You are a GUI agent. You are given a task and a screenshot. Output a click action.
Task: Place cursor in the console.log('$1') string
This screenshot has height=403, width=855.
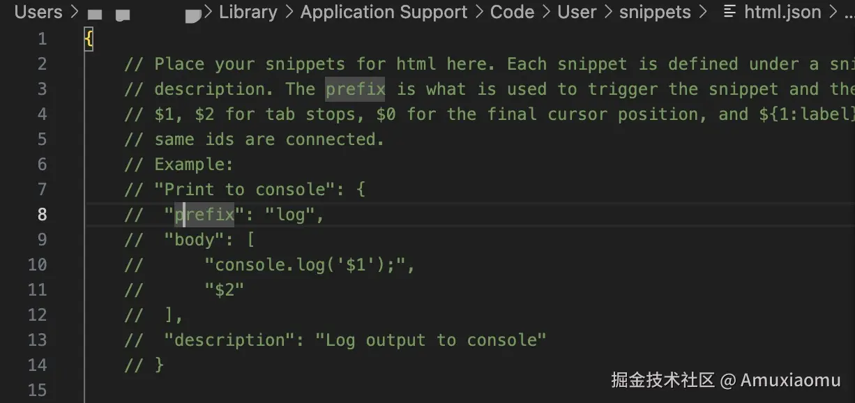[x=305, y=264]
